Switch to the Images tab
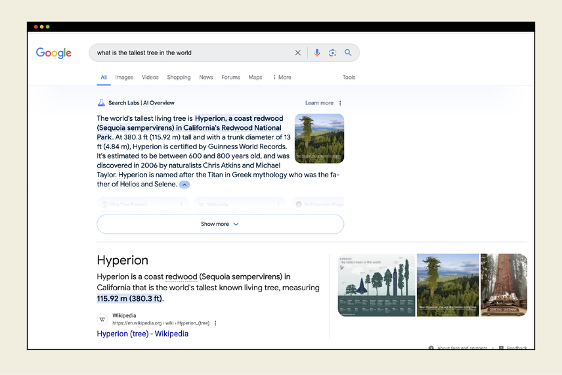Image resolution: width=562 pixels, height=375 pixels. (x=124, y=77)
